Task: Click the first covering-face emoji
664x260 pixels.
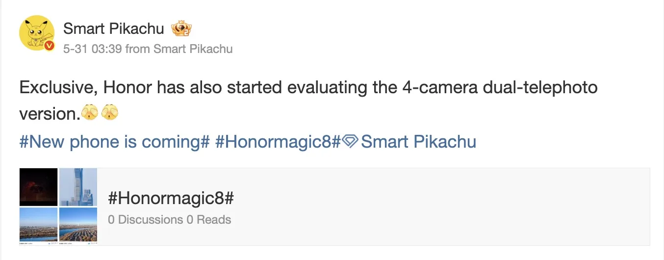Action: tap(90, 114)
